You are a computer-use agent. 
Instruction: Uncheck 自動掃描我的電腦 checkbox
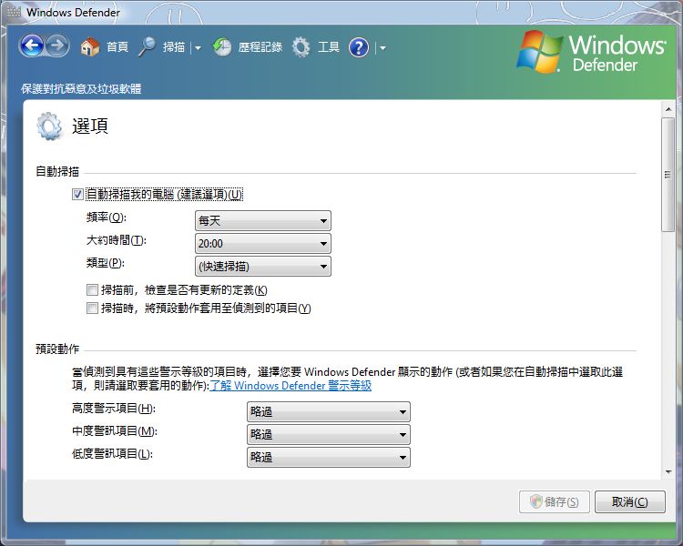pyautogui.click(x=77, y=194)
